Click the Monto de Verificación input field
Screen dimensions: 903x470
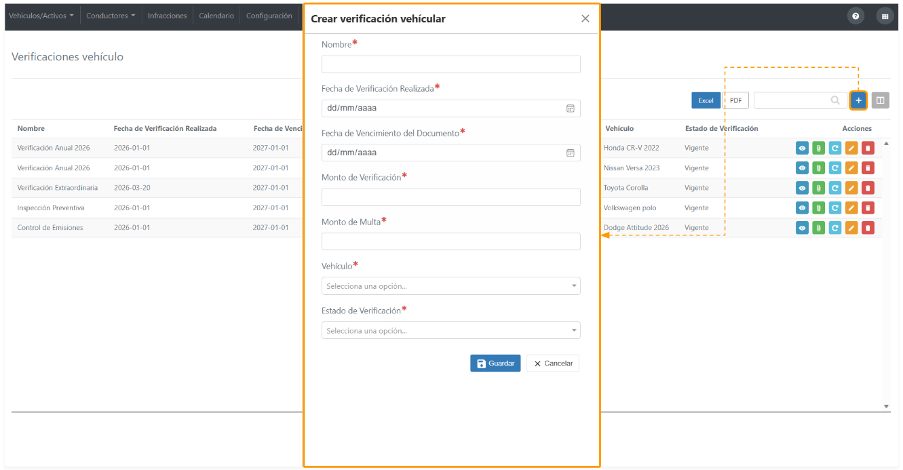tap(451, 197)
